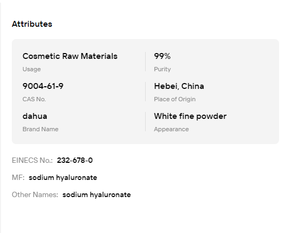Select Other Names sodium hyaluronate value
The width and height of the screenshot is (286, 233).
[x=96, y=194]
